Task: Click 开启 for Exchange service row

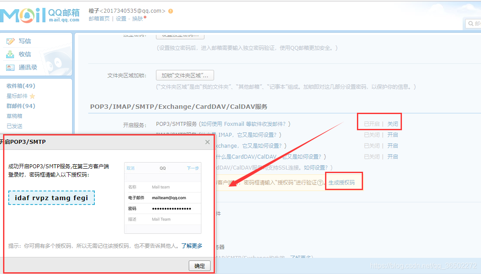Action: point(393,146)
